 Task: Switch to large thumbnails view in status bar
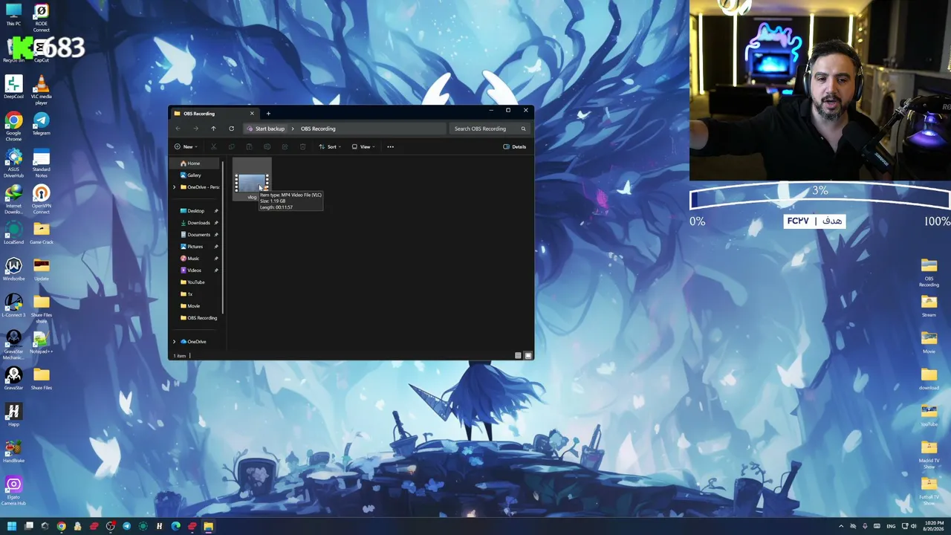[x=528, y=356]
